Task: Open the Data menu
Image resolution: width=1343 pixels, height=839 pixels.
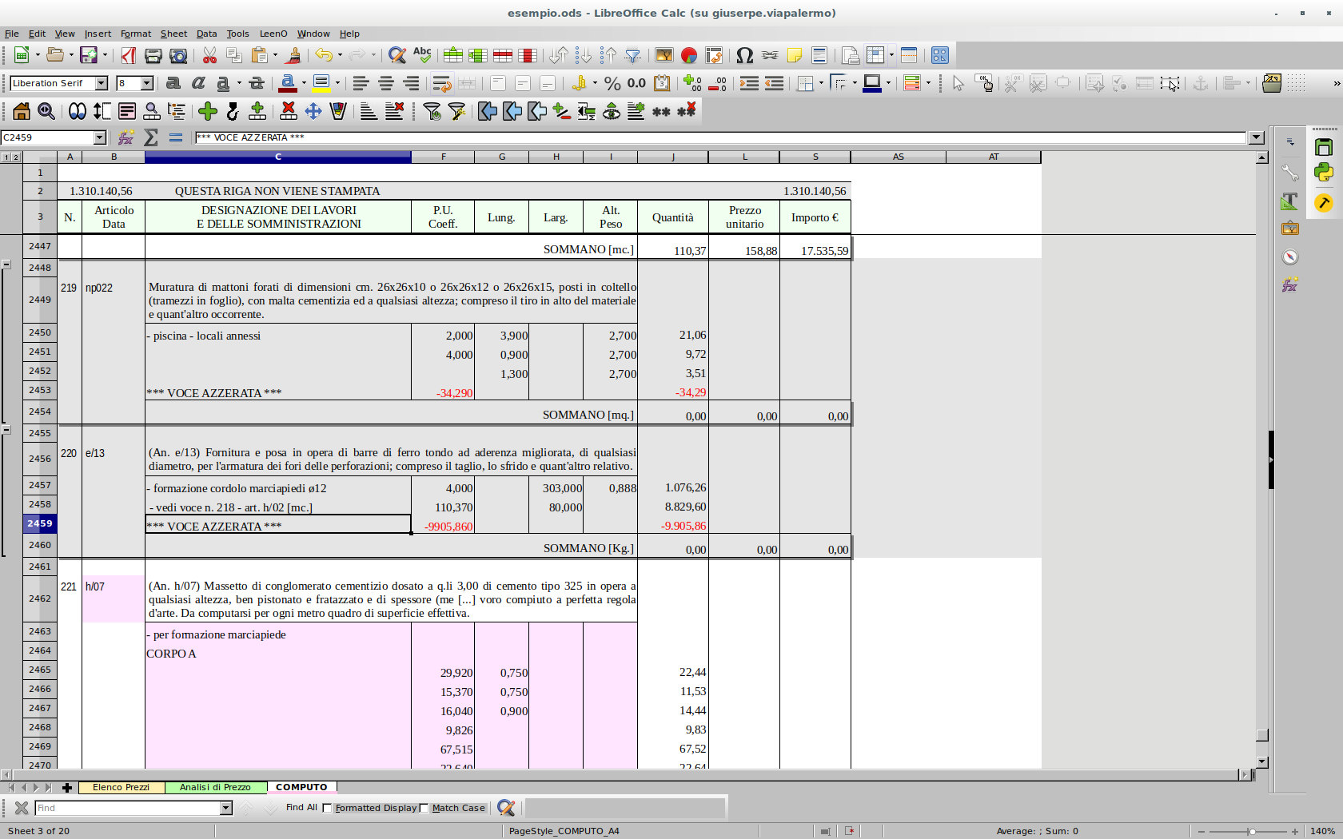Action: (206, 34)
